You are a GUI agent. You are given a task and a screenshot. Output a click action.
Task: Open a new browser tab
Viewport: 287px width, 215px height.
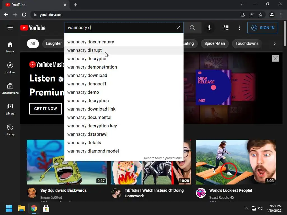(x=76, y=5)
